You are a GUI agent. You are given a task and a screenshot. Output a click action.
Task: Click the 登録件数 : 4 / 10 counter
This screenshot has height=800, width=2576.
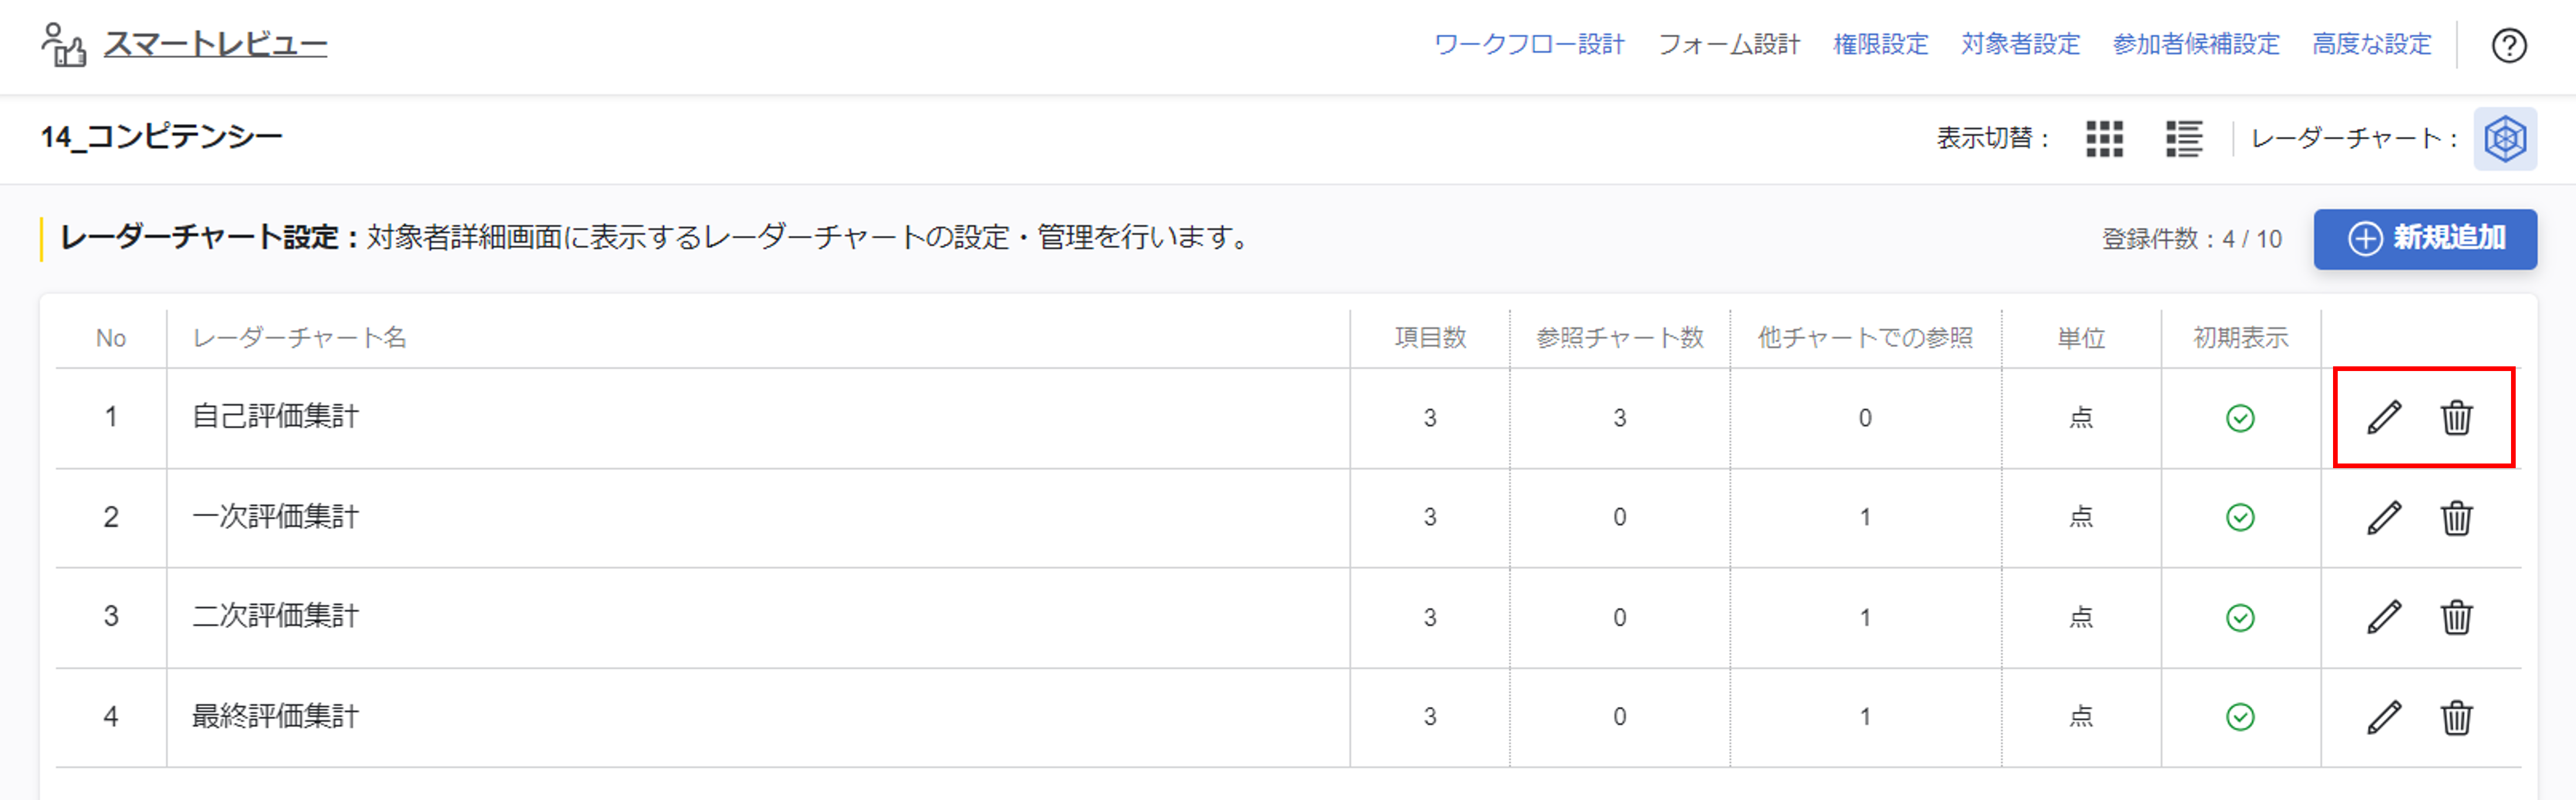[2191, 240]
